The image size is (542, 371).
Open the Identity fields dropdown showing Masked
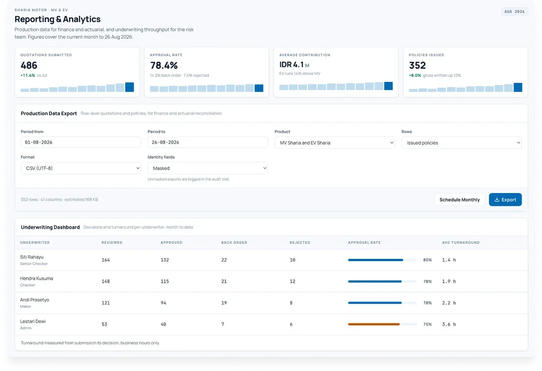click(x=207, y=168)
